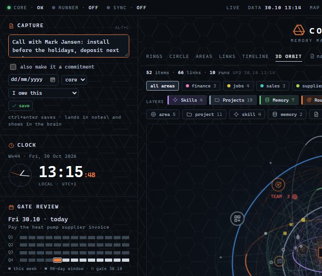Screen dimensions: 322x276
Task: Click the 13:15 digital time
Action: [x=61, y=172]
